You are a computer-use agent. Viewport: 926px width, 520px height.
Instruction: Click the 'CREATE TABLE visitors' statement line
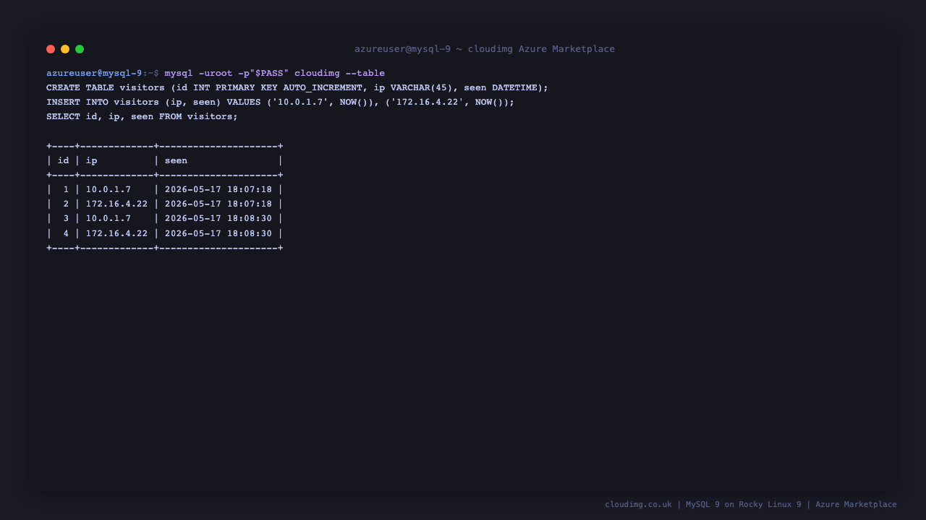click(297, 88)
